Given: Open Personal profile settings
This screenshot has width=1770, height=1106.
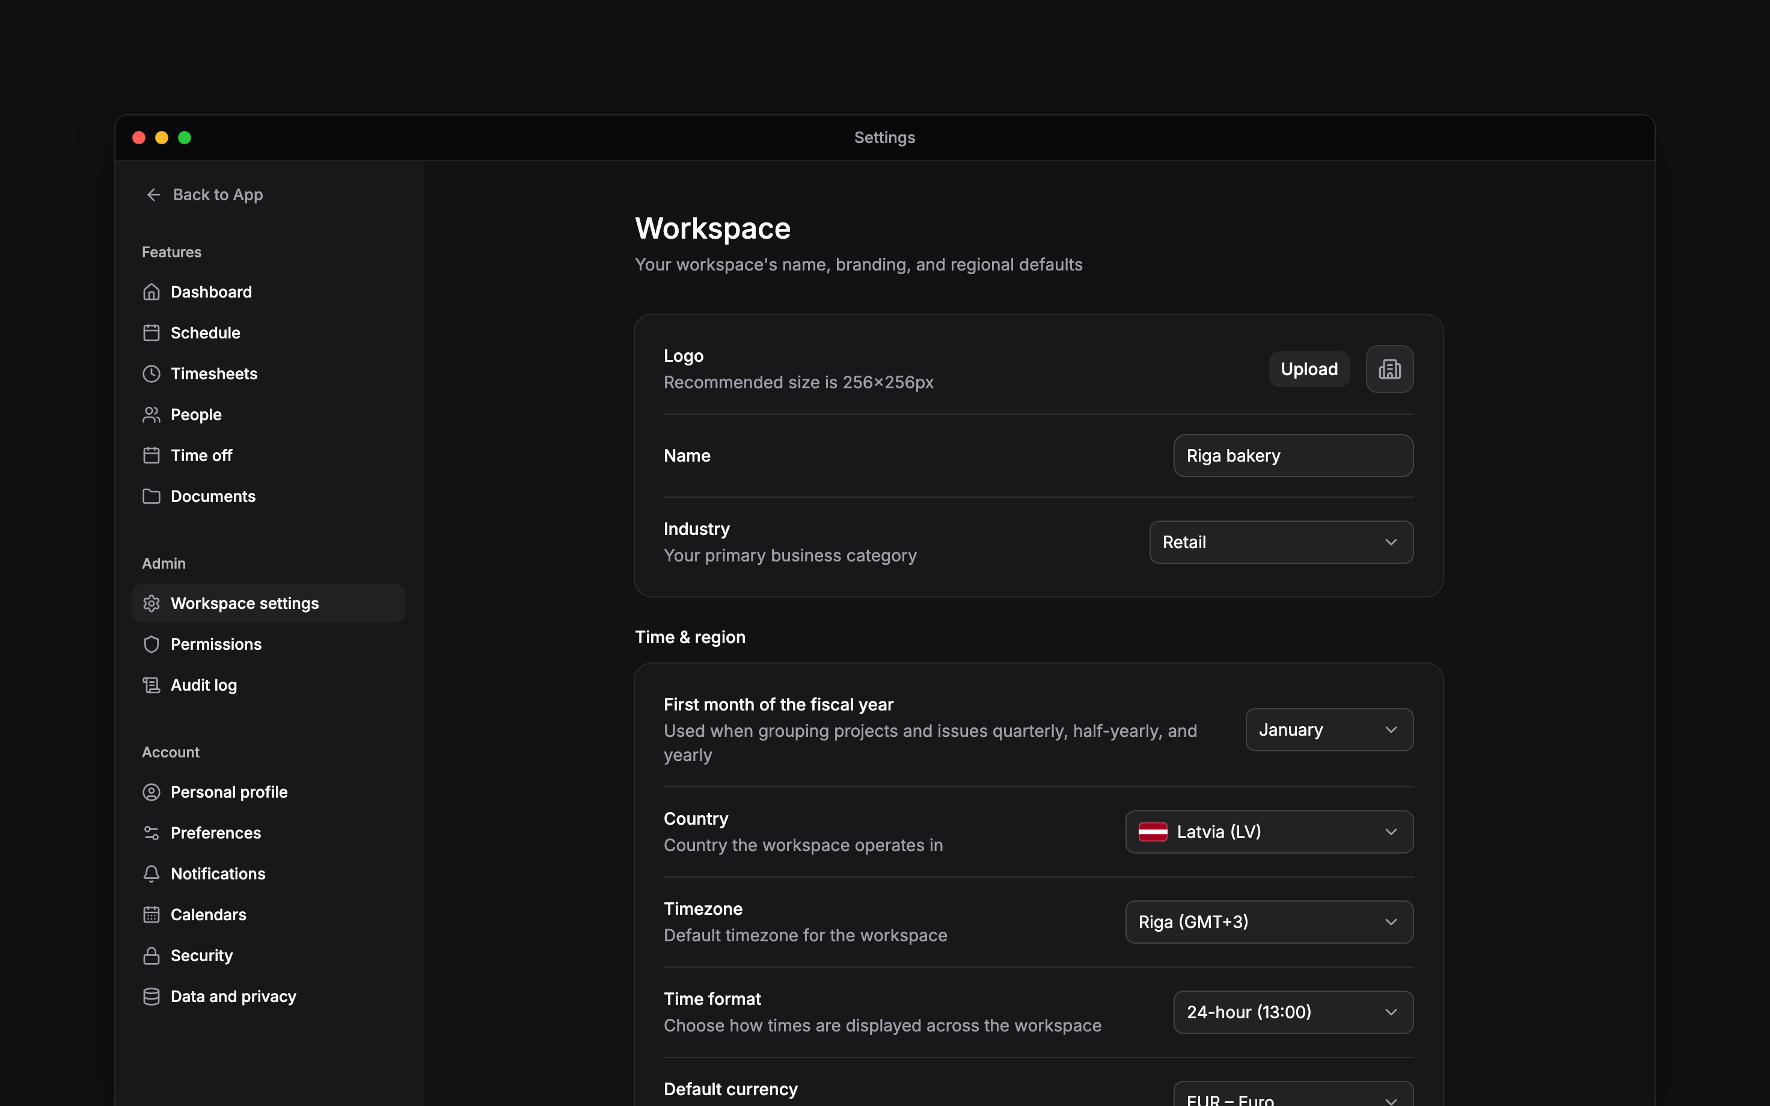Looking at the screenshot, I should (x=268, y=792).
